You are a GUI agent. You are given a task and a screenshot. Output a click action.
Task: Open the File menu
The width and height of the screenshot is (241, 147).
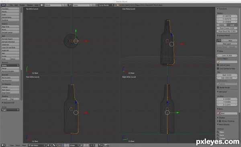tap(11, 5)
